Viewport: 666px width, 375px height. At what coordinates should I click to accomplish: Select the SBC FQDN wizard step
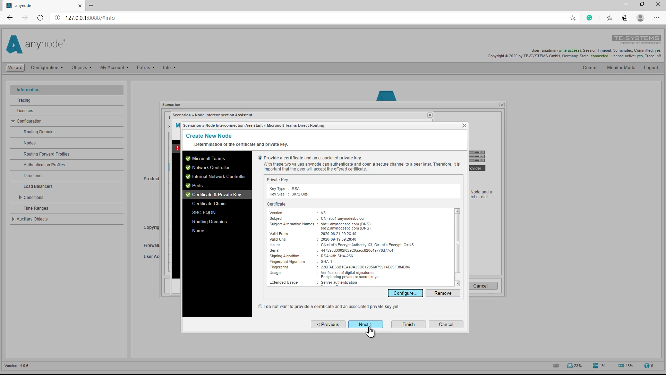[x=204, y=212]
